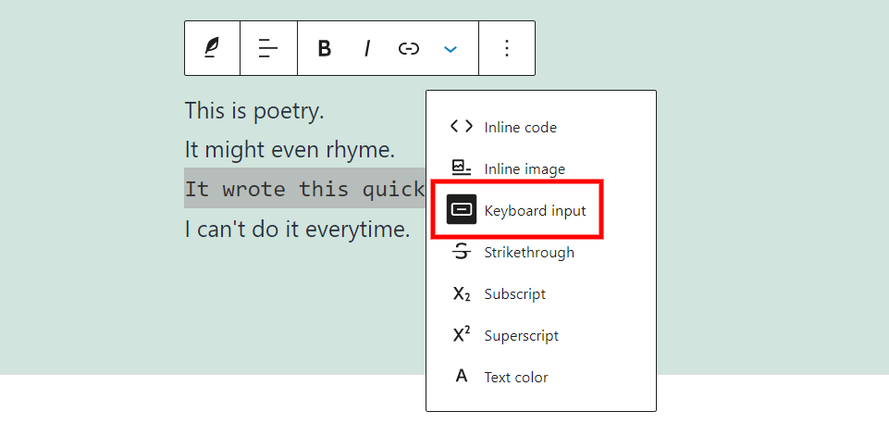
Task: Choose the Text color letter A icon
Action: click(461, 377)
